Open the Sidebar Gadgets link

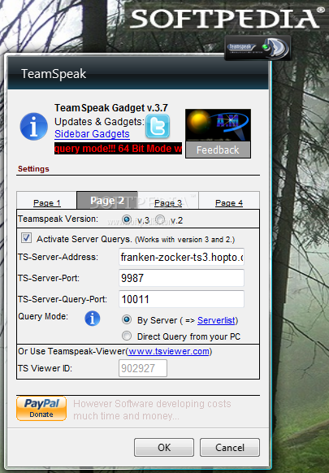pos(92,134)
